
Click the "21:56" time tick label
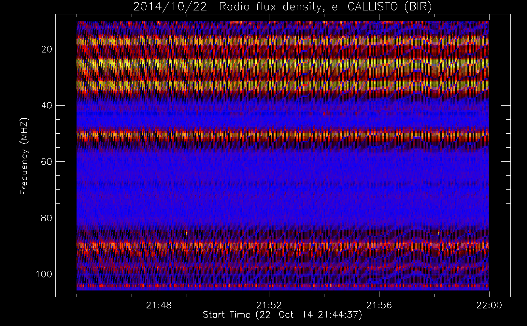point(379,305)
